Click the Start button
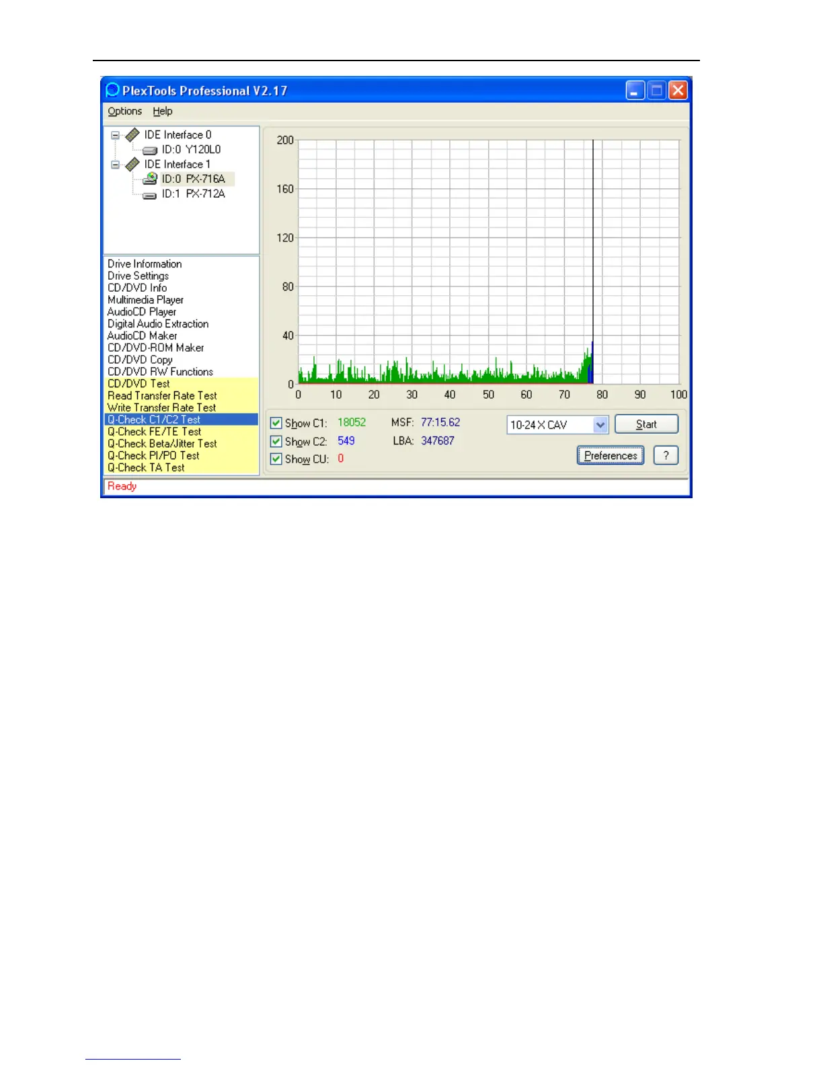The width and height of the screenshot is (823, 1065). tap(646, 424)
